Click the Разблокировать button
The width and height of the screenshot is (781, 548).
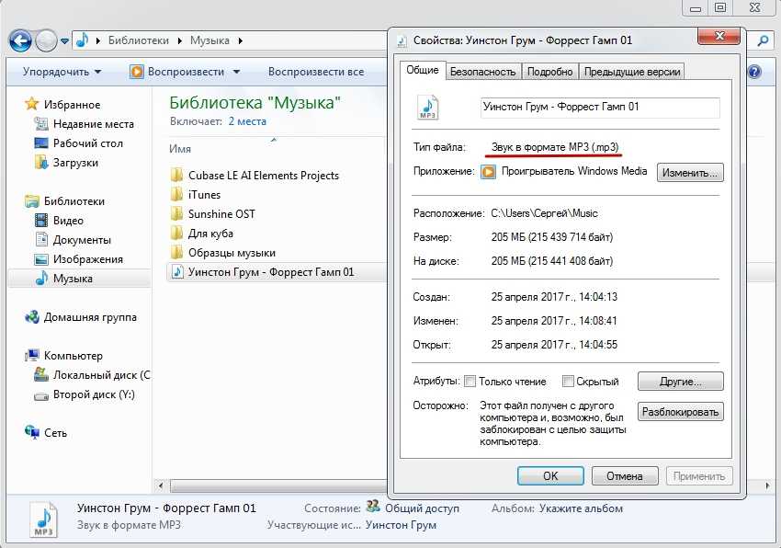coord(681,412)
